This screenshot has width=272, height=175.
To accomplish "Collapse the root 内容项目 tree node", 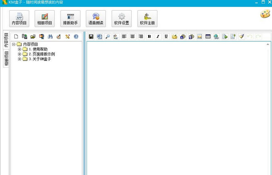I will coord(14,44).
